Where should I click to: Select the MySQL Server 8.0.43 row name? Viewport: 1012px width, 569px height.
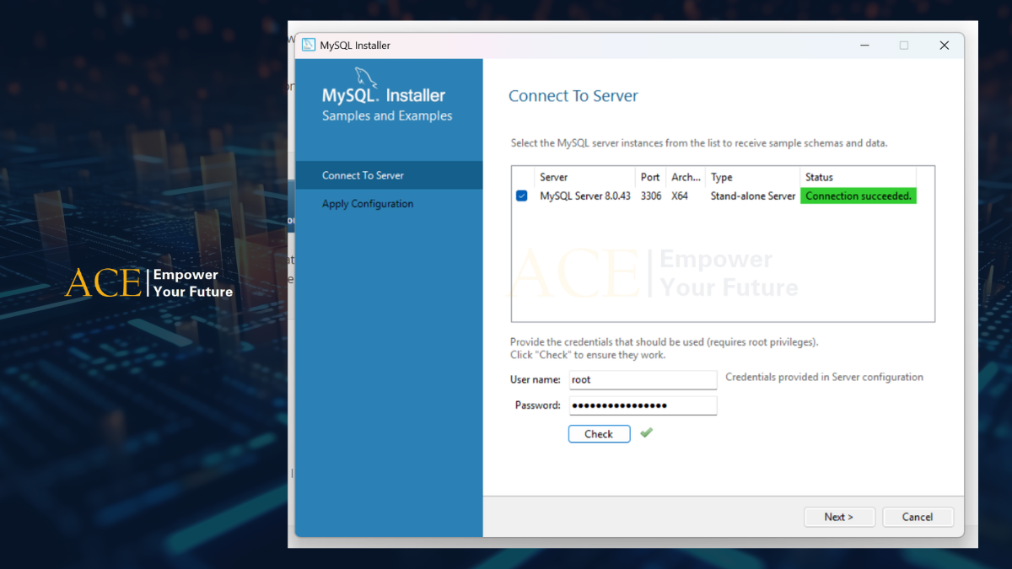(585, 196)
